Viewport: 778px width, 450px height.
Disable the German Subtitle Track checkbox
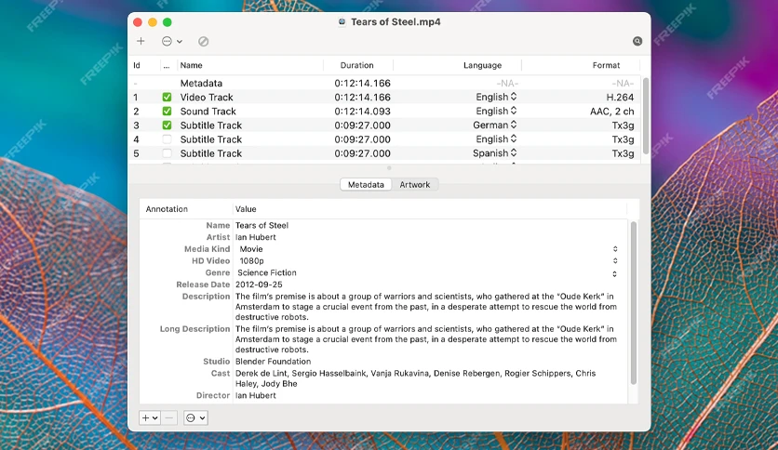click(167, 126)
